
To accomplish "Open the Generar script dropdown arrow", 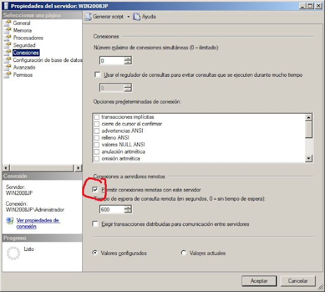I will coord(128,17).
